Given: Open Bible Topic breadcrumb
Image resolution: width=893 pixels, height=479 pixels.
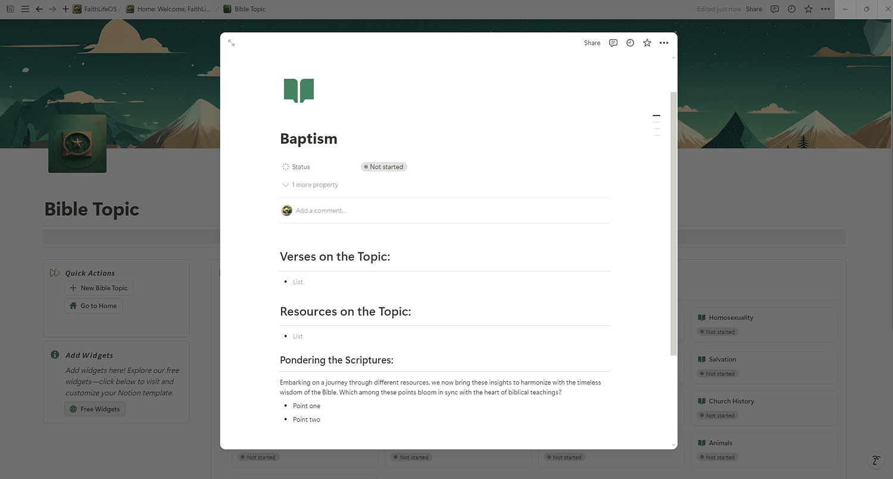Looking at the screenshot, I should click(245, 9).
